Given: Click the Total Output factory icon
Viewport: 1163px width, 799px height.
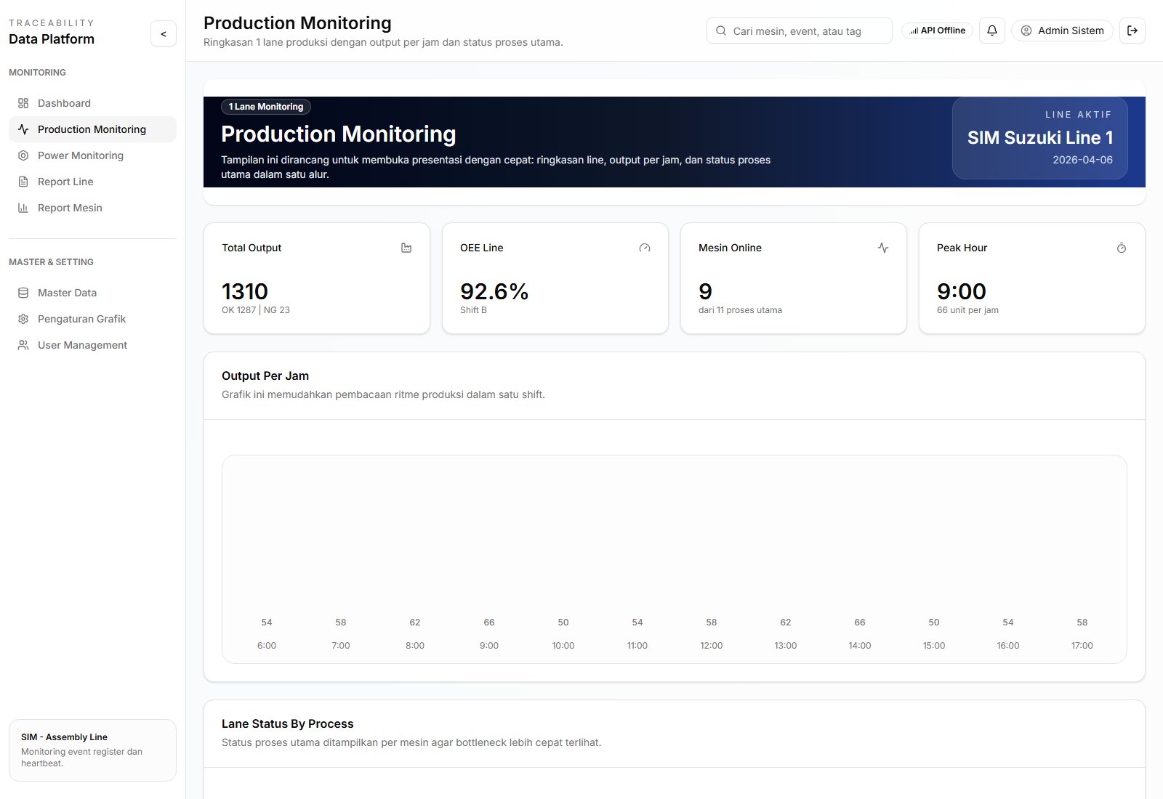Looking at the screenshot, I should coord(406,248).
